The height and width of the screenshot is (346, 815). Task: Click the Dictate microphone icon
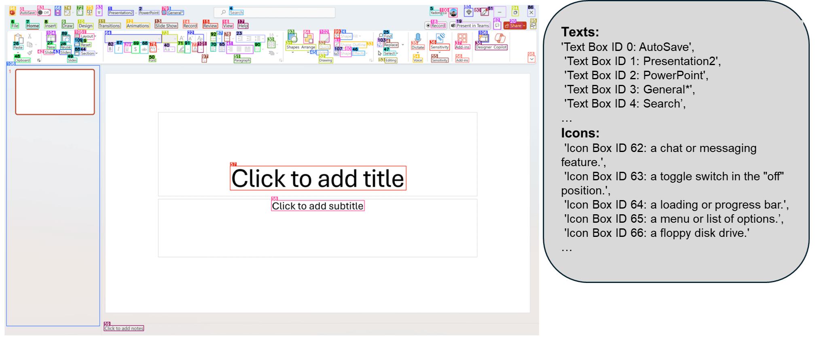point(418,38)
